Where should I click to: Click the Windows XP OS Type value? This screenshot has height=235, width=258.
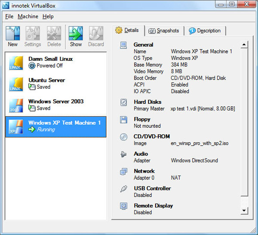coord(184,58)
